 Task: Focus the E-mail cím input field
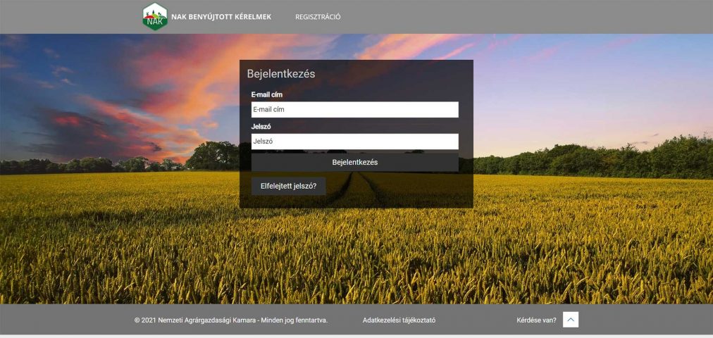354,110
